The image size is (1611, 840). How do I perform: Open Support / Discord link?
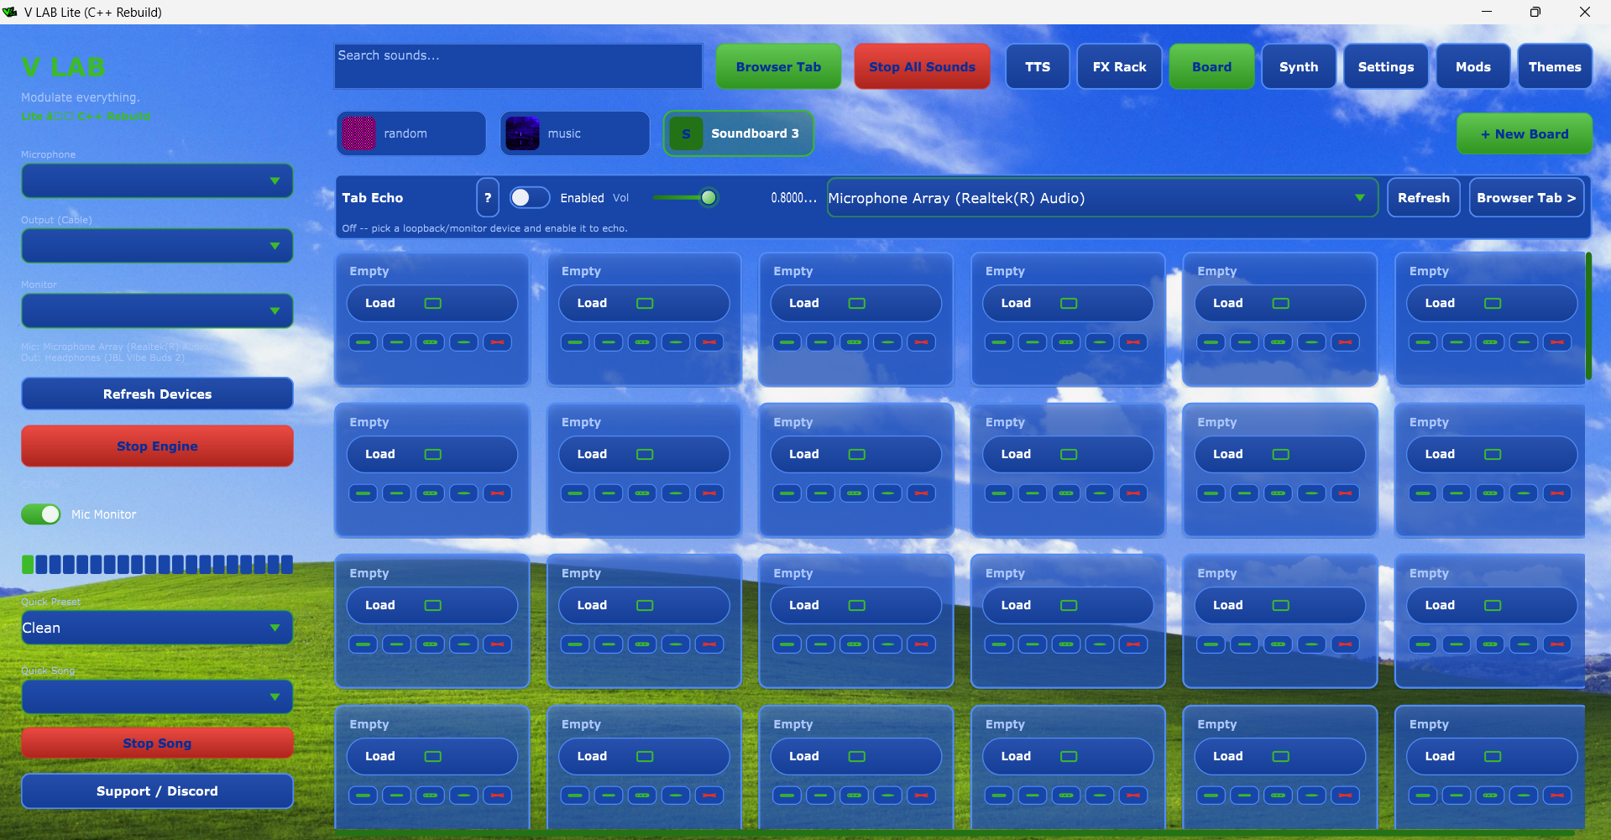[x=157, y=790]
